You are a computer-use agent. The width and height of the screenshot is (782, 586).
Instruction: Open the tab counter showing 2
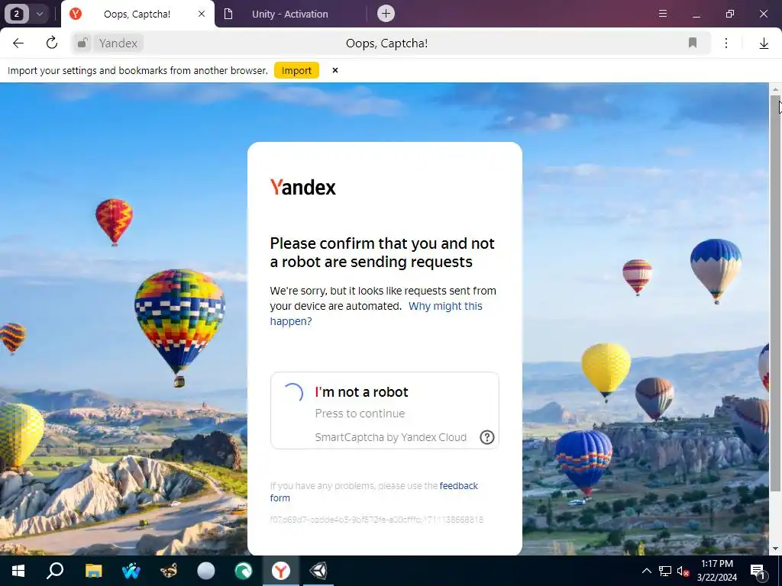17,14
